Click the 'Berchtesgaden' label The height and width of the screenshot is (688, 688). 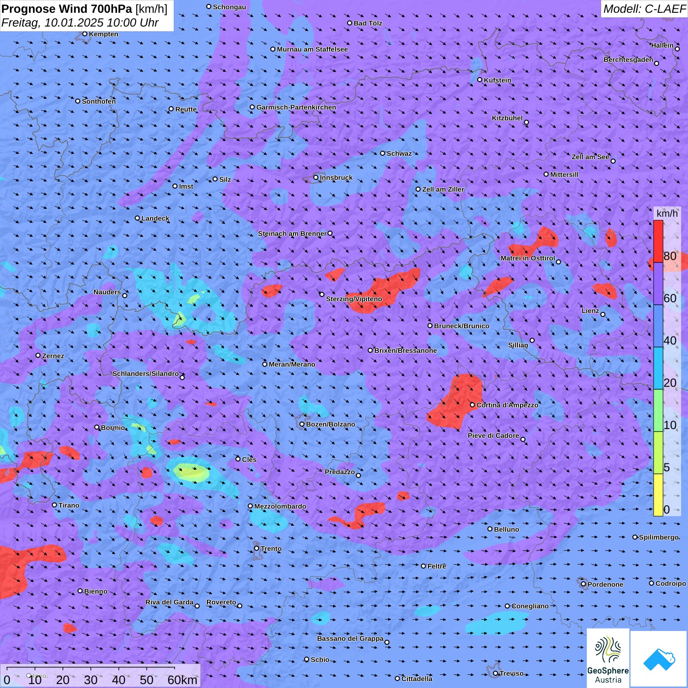[628, 59]
